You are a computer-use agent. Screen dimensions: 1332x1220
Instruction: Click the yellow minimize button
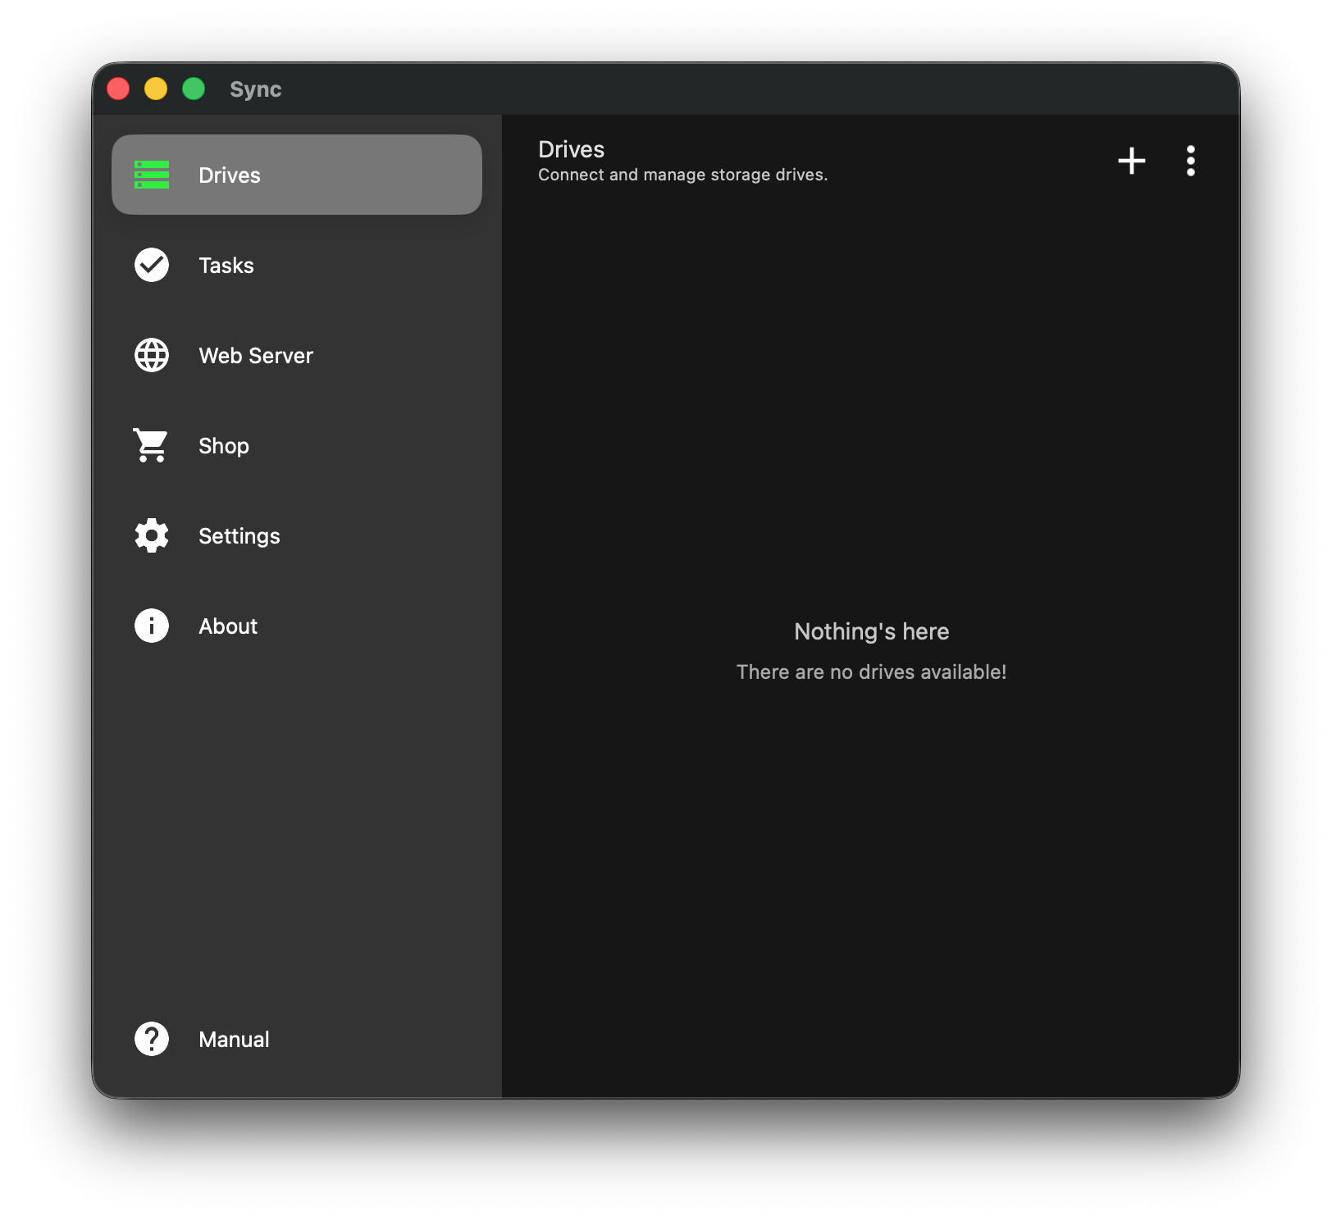[156, 88]
